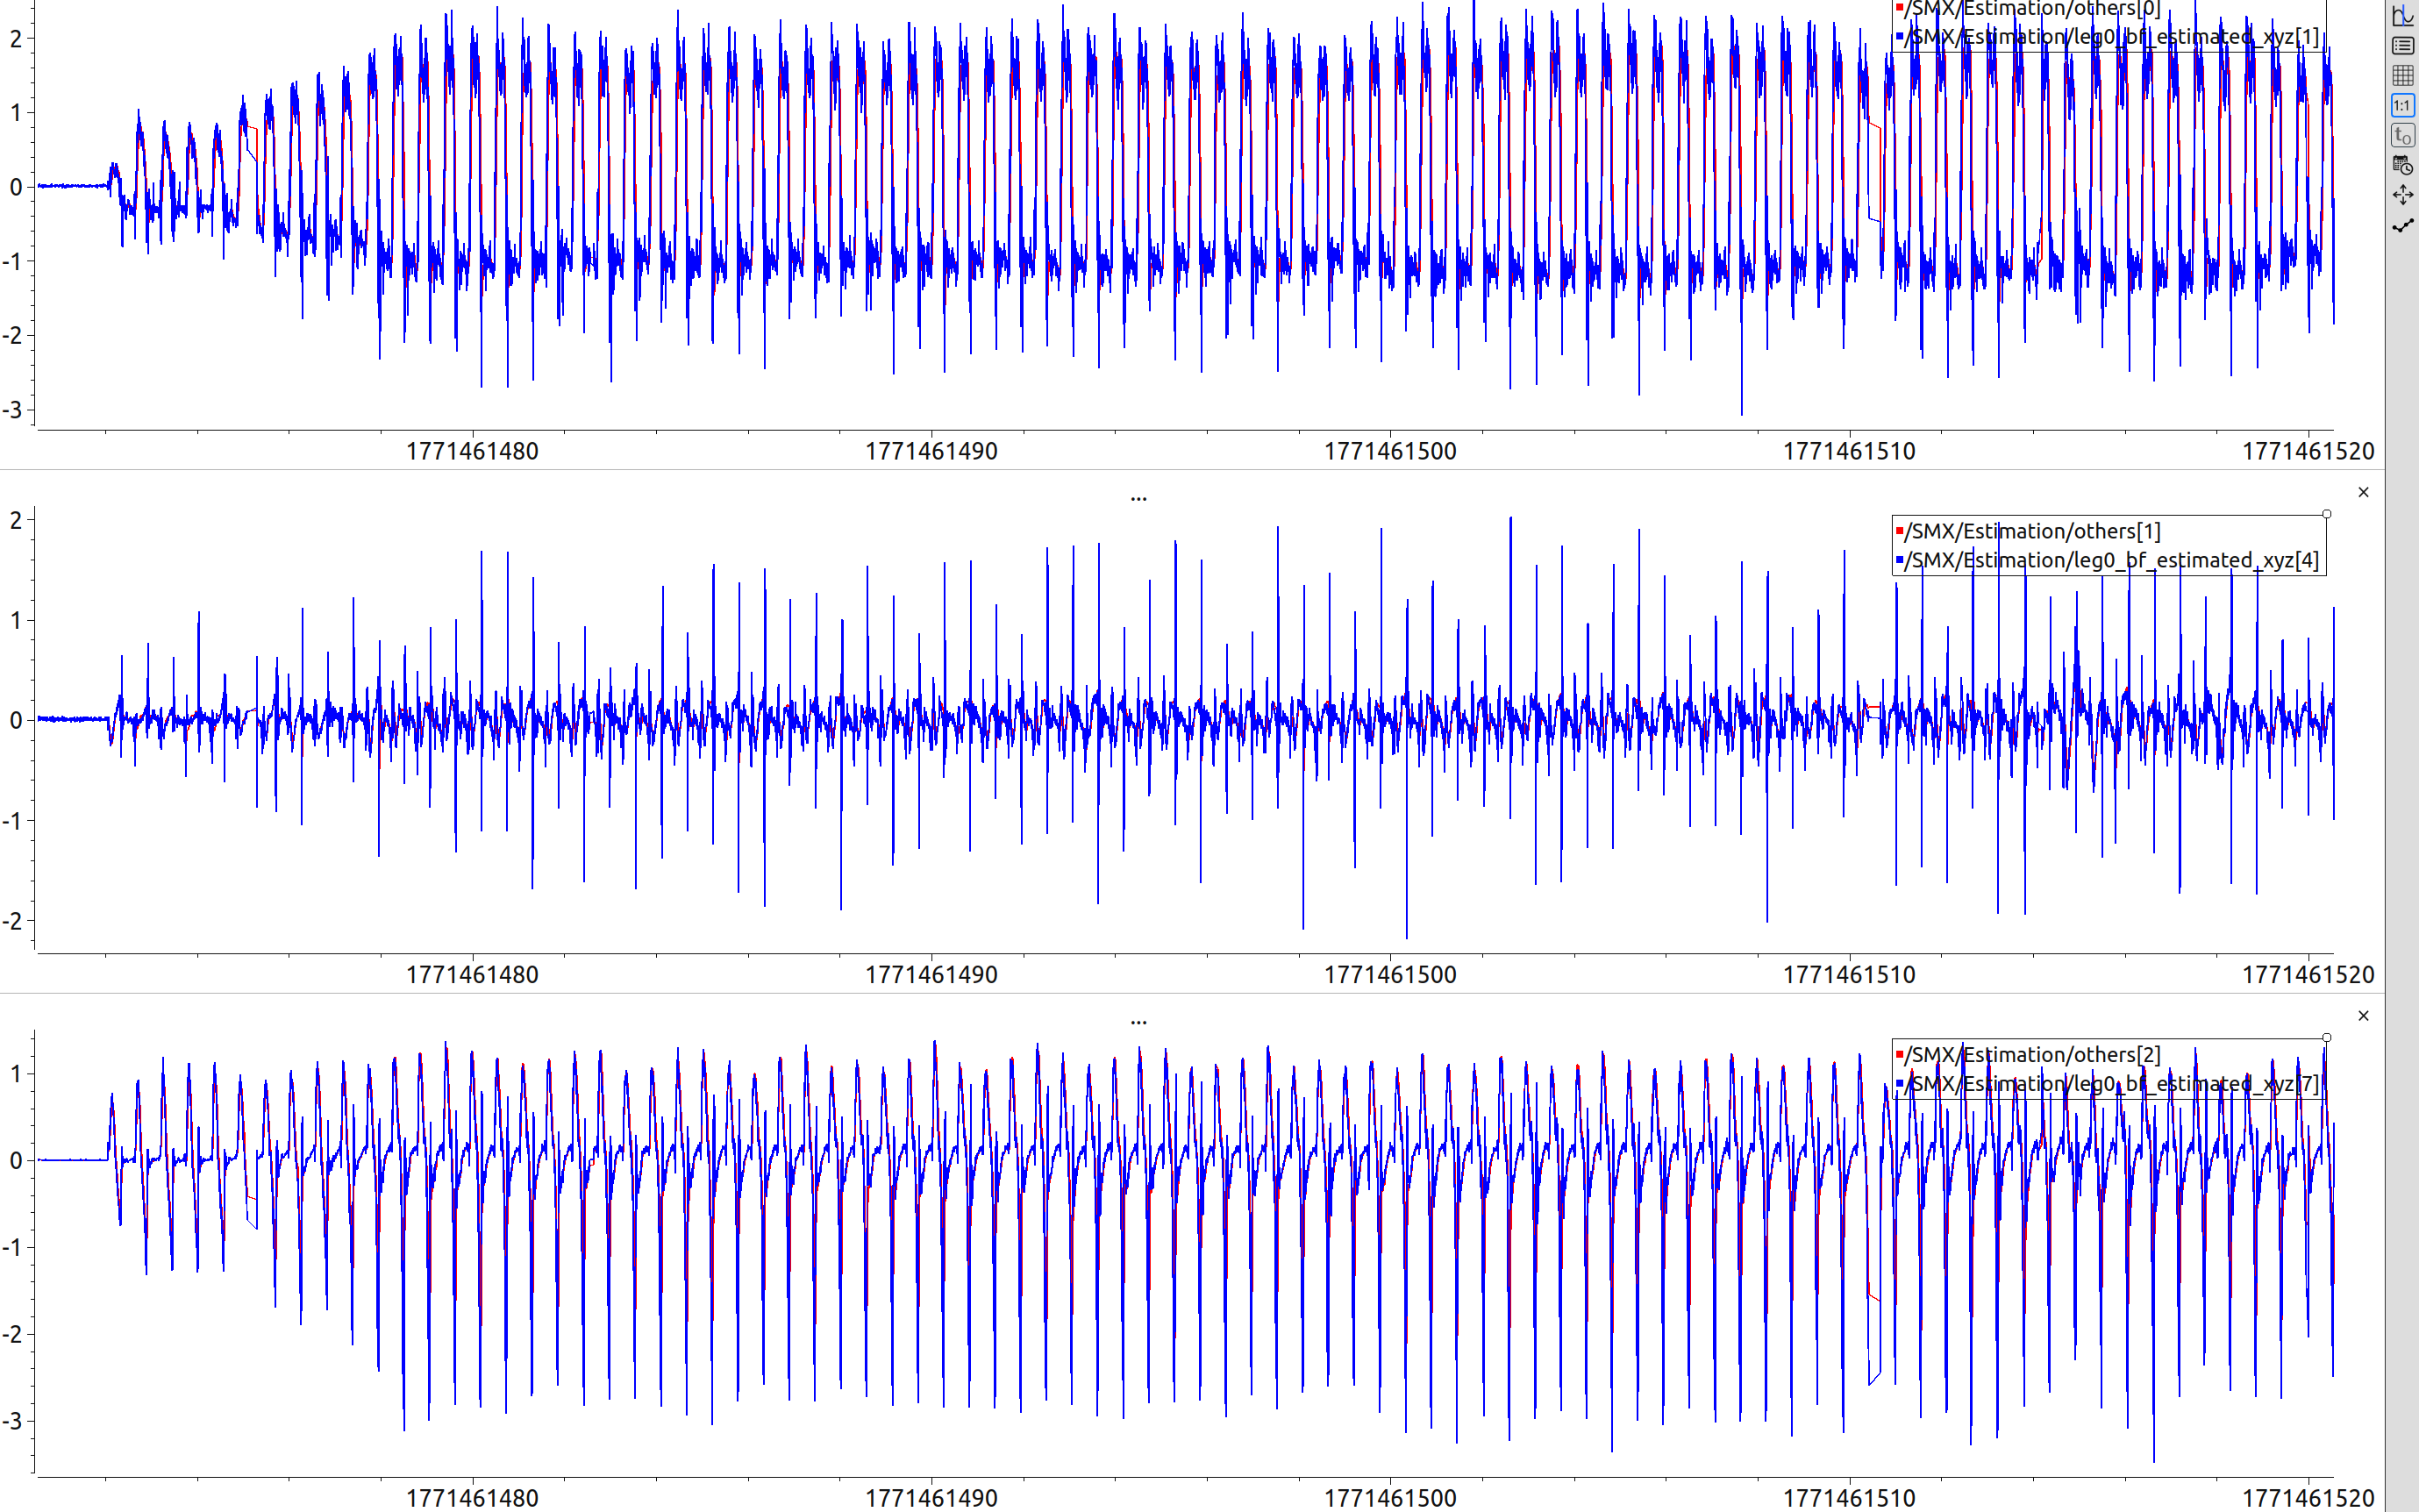Click the bottom legend's corner resize handle
2419x1512 pixels.
coord(2326,1038)
